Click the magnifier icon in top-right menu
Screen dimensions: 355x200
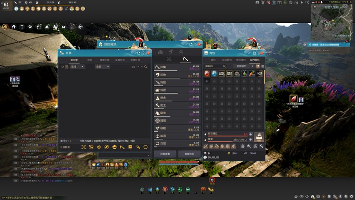(307, 2)
